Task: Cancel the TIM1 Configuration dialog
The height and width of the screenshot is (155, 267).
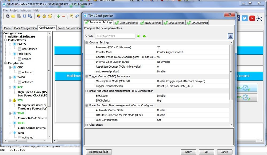Action: pyautogui.click(x=225, y=152)
